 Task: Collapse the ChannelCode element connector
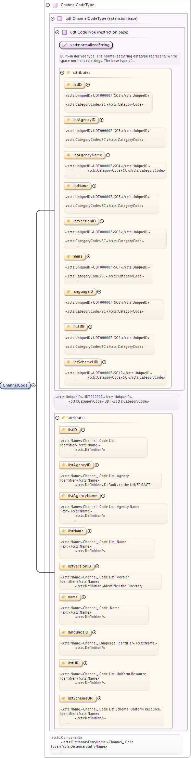[34, 385]
